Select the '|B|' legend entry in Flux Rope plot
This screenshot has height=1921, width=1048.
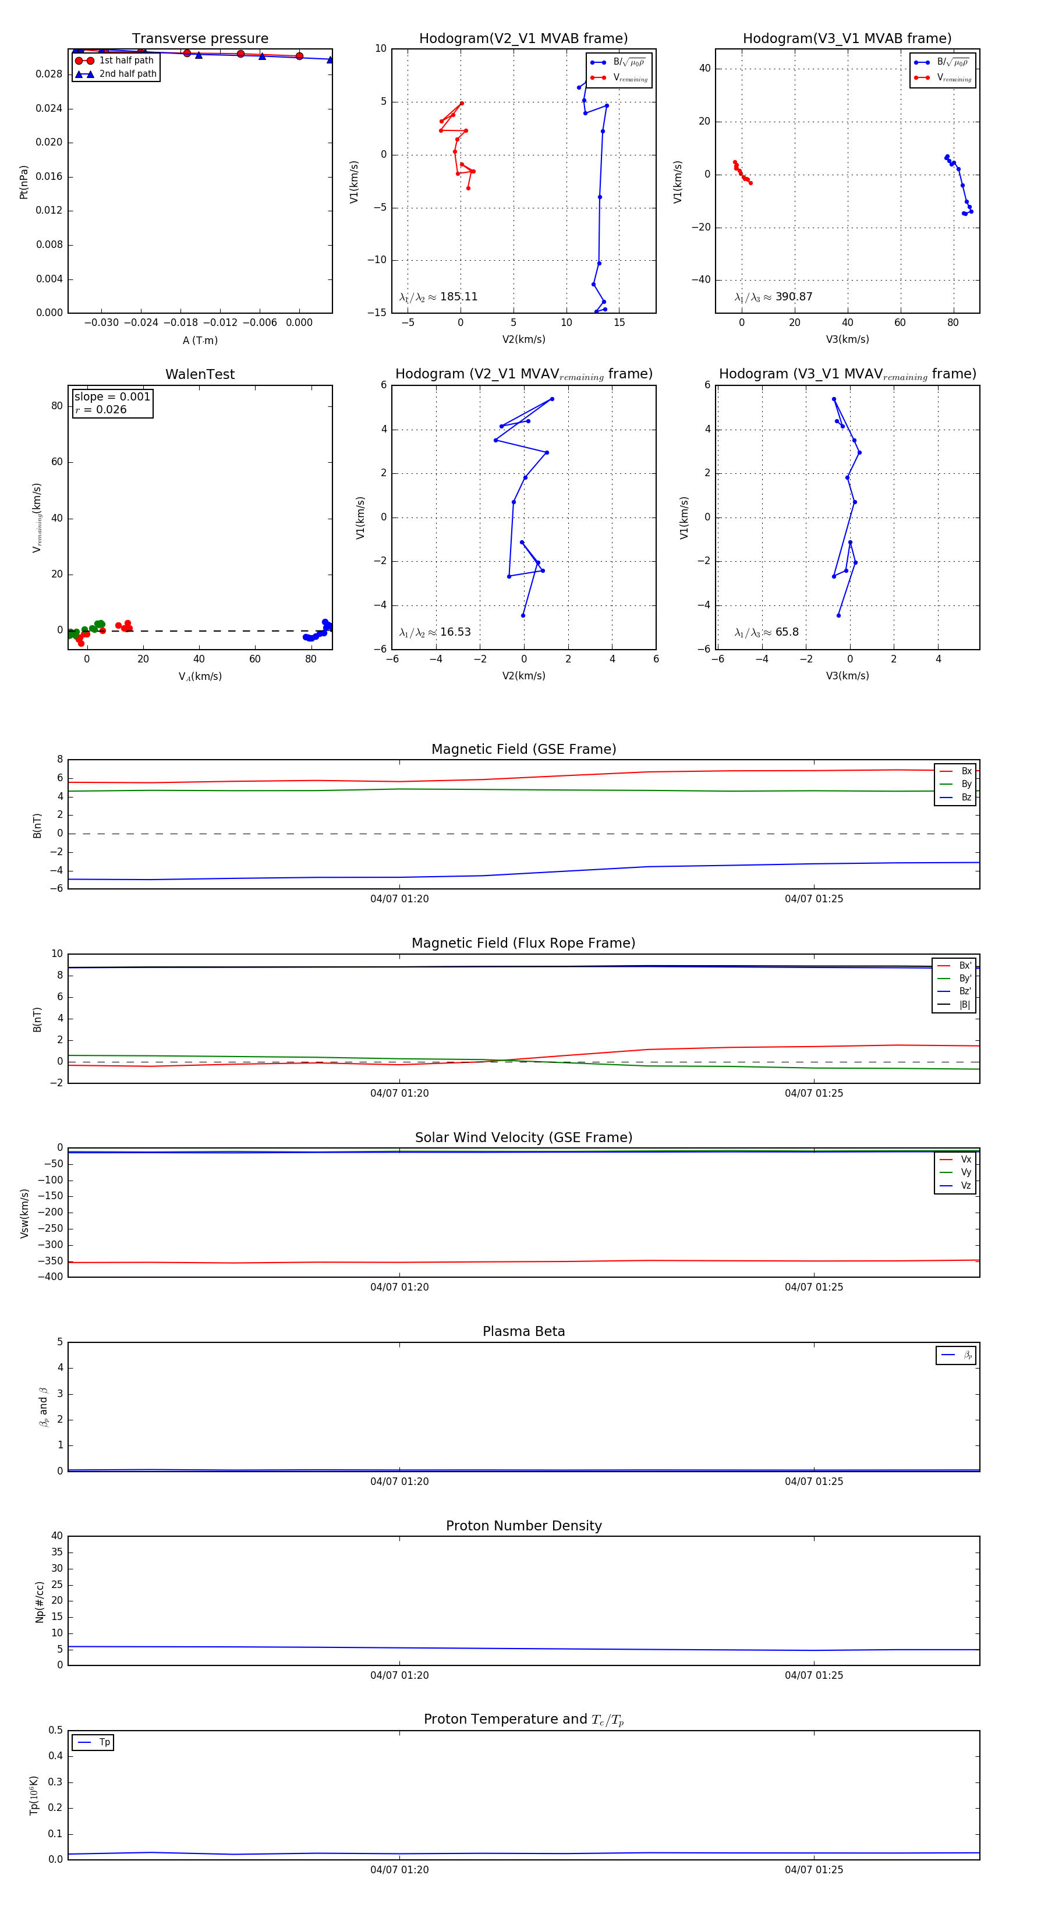(954, 1005)
